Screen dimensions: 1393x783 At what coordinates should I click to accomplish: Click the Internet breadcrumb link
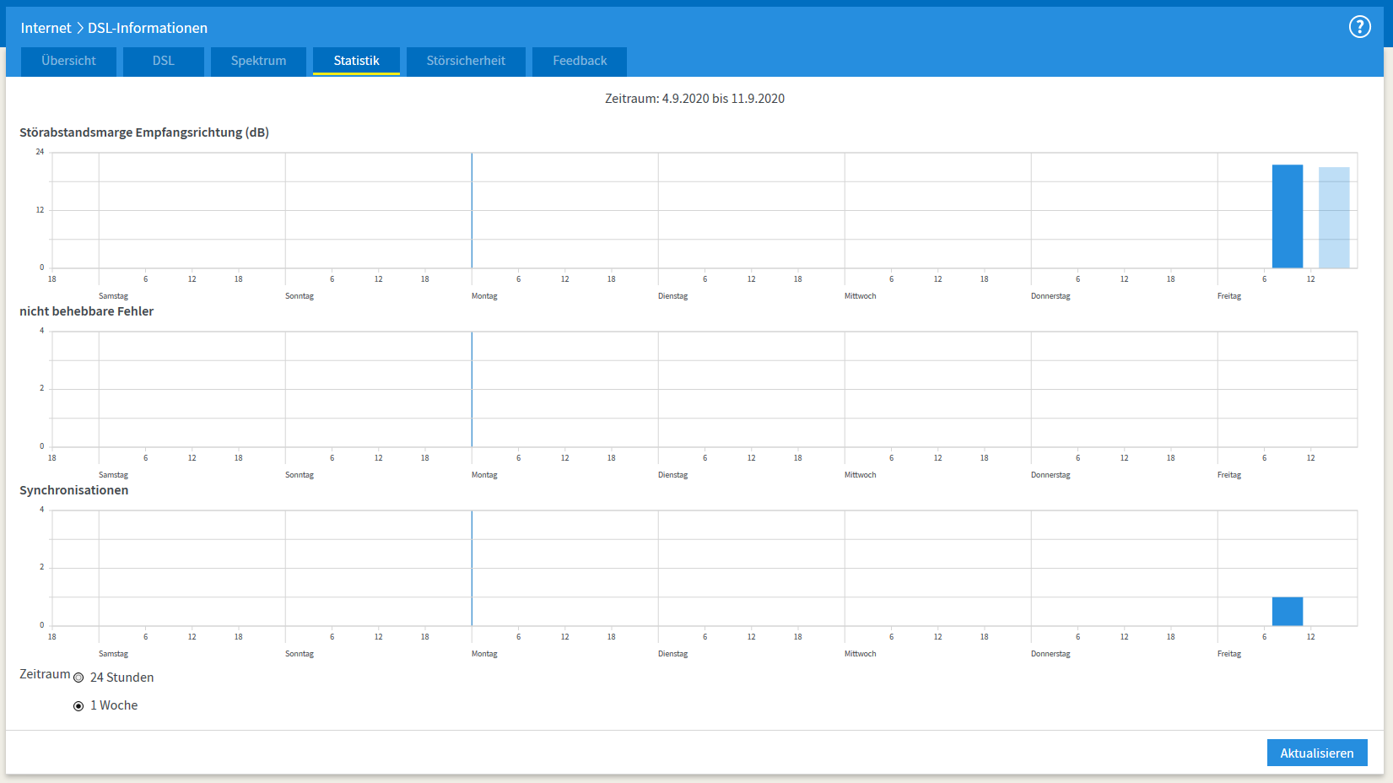pos(46,28)
